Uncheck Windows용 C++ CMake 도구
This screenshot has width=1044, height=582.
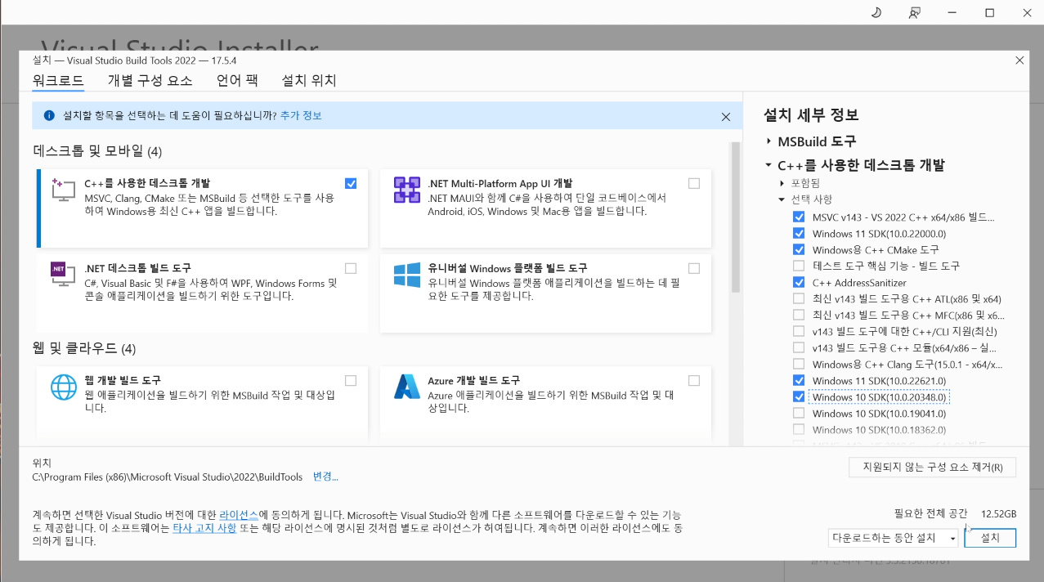tap(799, 250)
